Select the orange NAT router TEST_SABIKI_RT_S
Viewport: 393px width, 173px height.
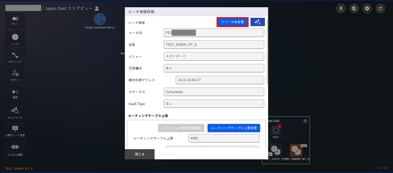[296, 150]
